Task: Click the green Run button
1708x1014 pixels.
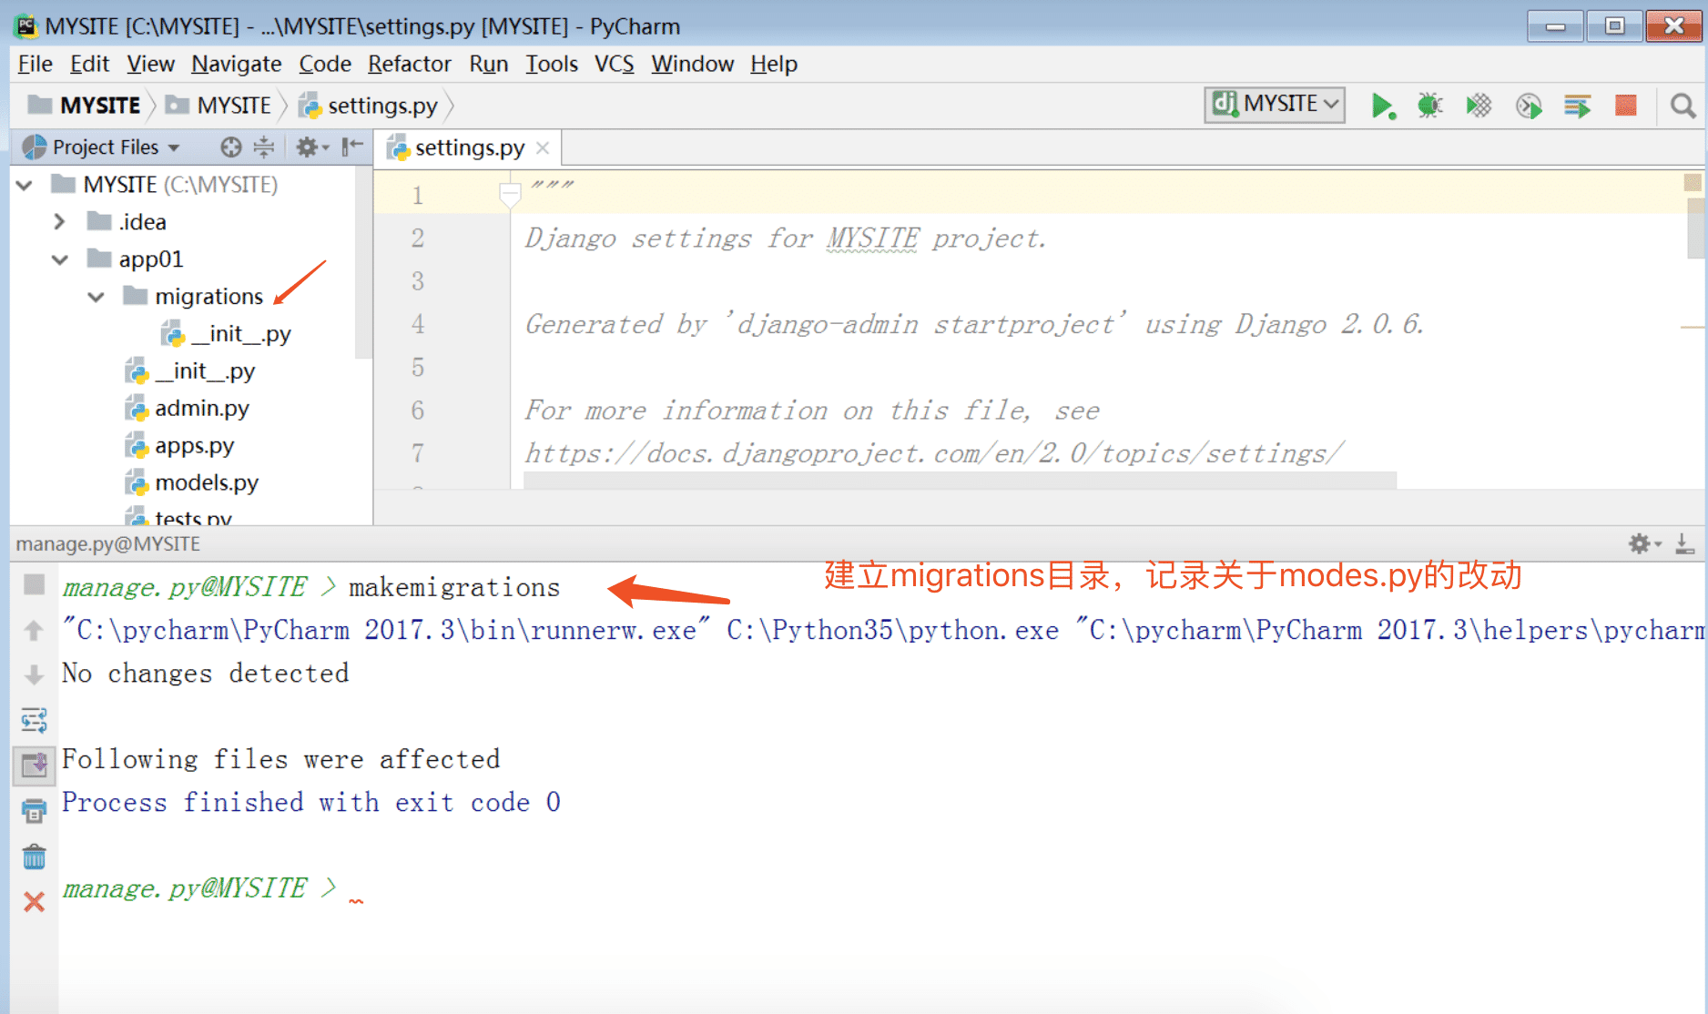Action: tap(1383, 106)
